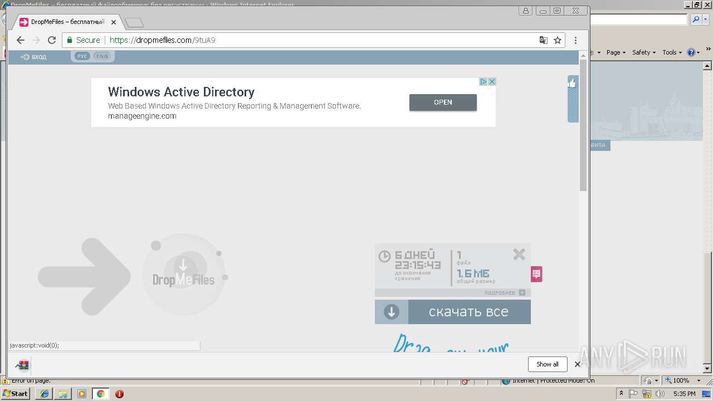The image size is (713, 401).
Task: Click Chrome's forward arrow
Action: pyautogui.click(x=36, y=40)
